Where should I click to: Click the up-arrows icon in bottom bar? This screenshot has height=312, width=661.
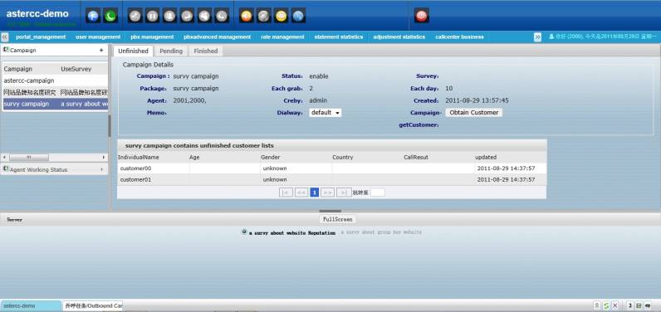point(597,305)
